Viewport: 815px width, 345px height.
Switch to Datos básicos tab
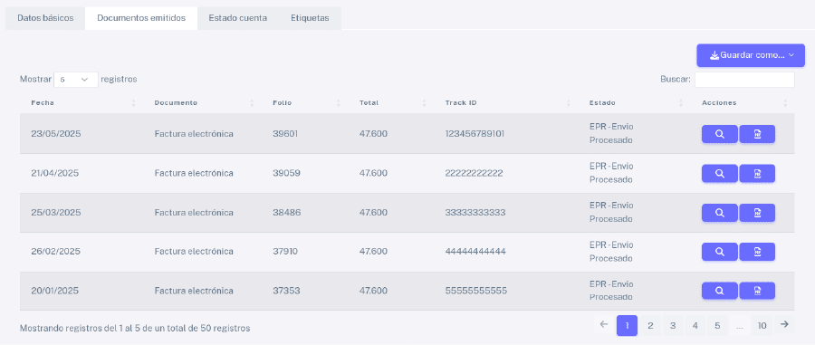[45, 18]
